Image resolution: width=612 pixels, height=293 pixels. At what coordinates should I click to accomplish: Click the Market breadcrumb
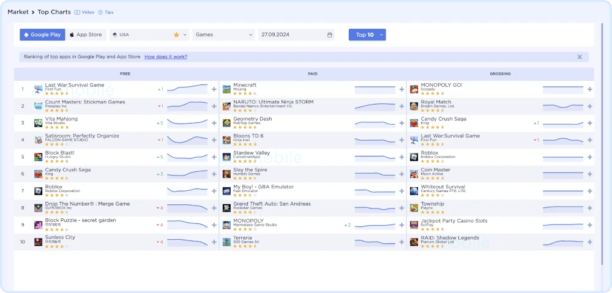point(18,12)
